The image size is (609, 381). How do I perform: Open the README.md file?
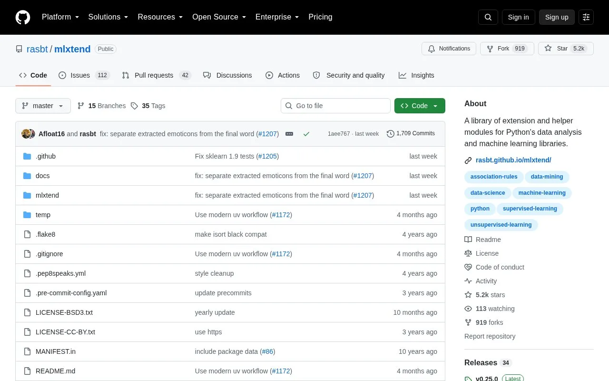click(55, 371)
